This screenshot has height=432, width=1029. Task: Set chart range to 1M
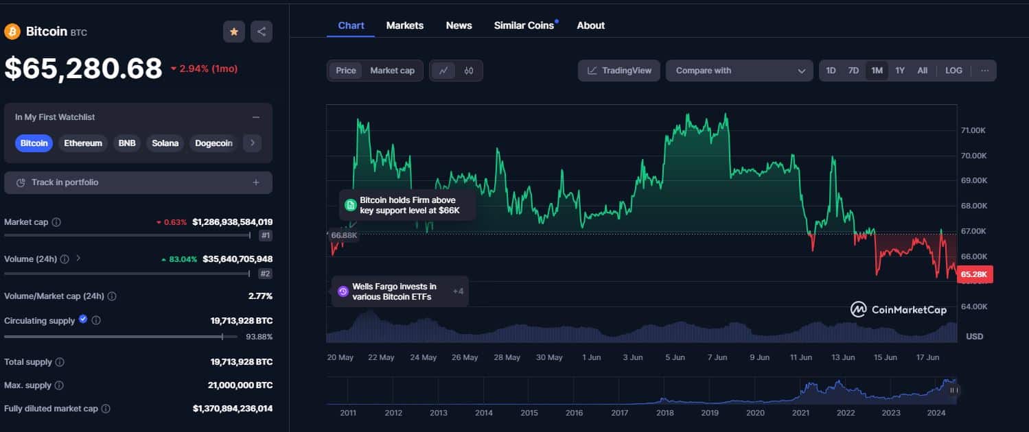tap(877, 71)
